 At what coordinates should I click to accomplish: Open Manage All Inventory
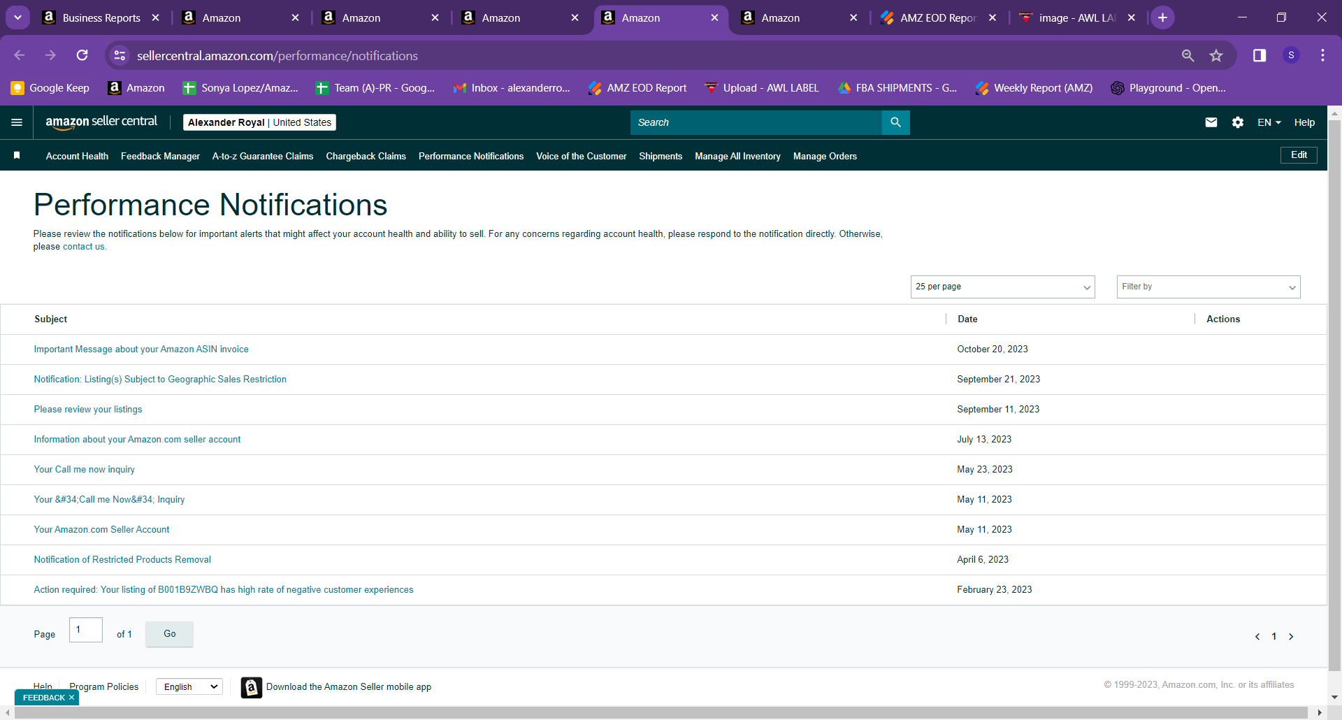[737, 156]
